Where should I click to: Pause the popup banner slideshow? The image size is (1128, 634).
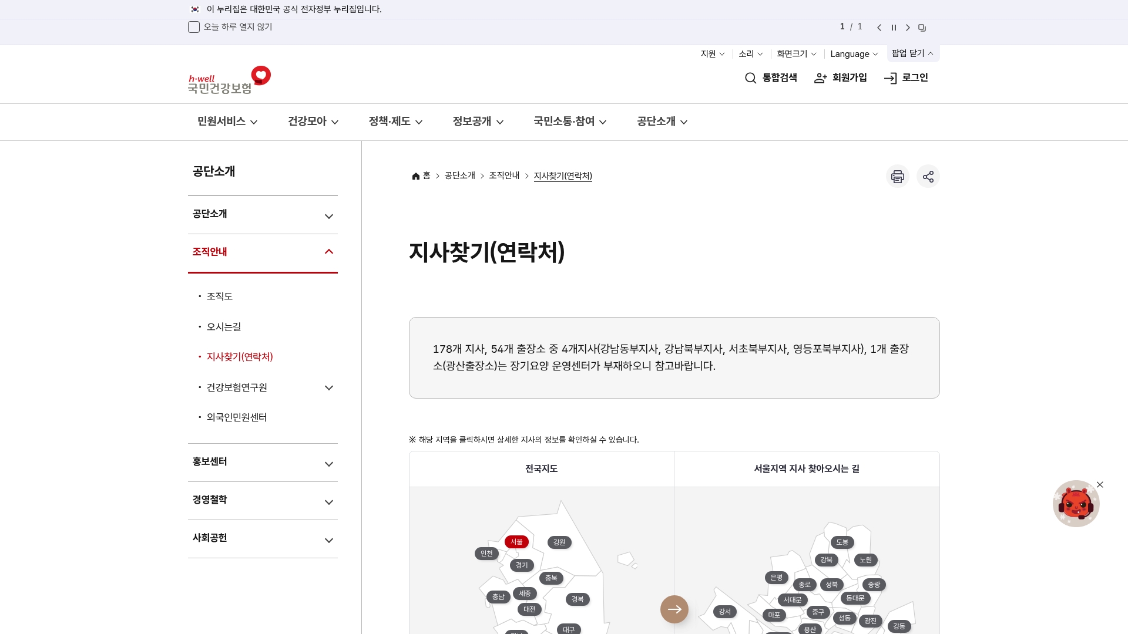(x=894, y=28)
